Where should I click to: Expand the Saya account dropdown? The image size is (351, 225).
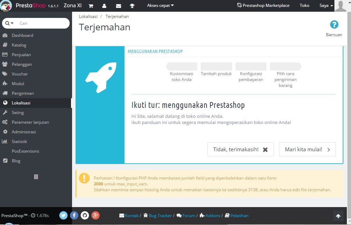pos(326,6)
